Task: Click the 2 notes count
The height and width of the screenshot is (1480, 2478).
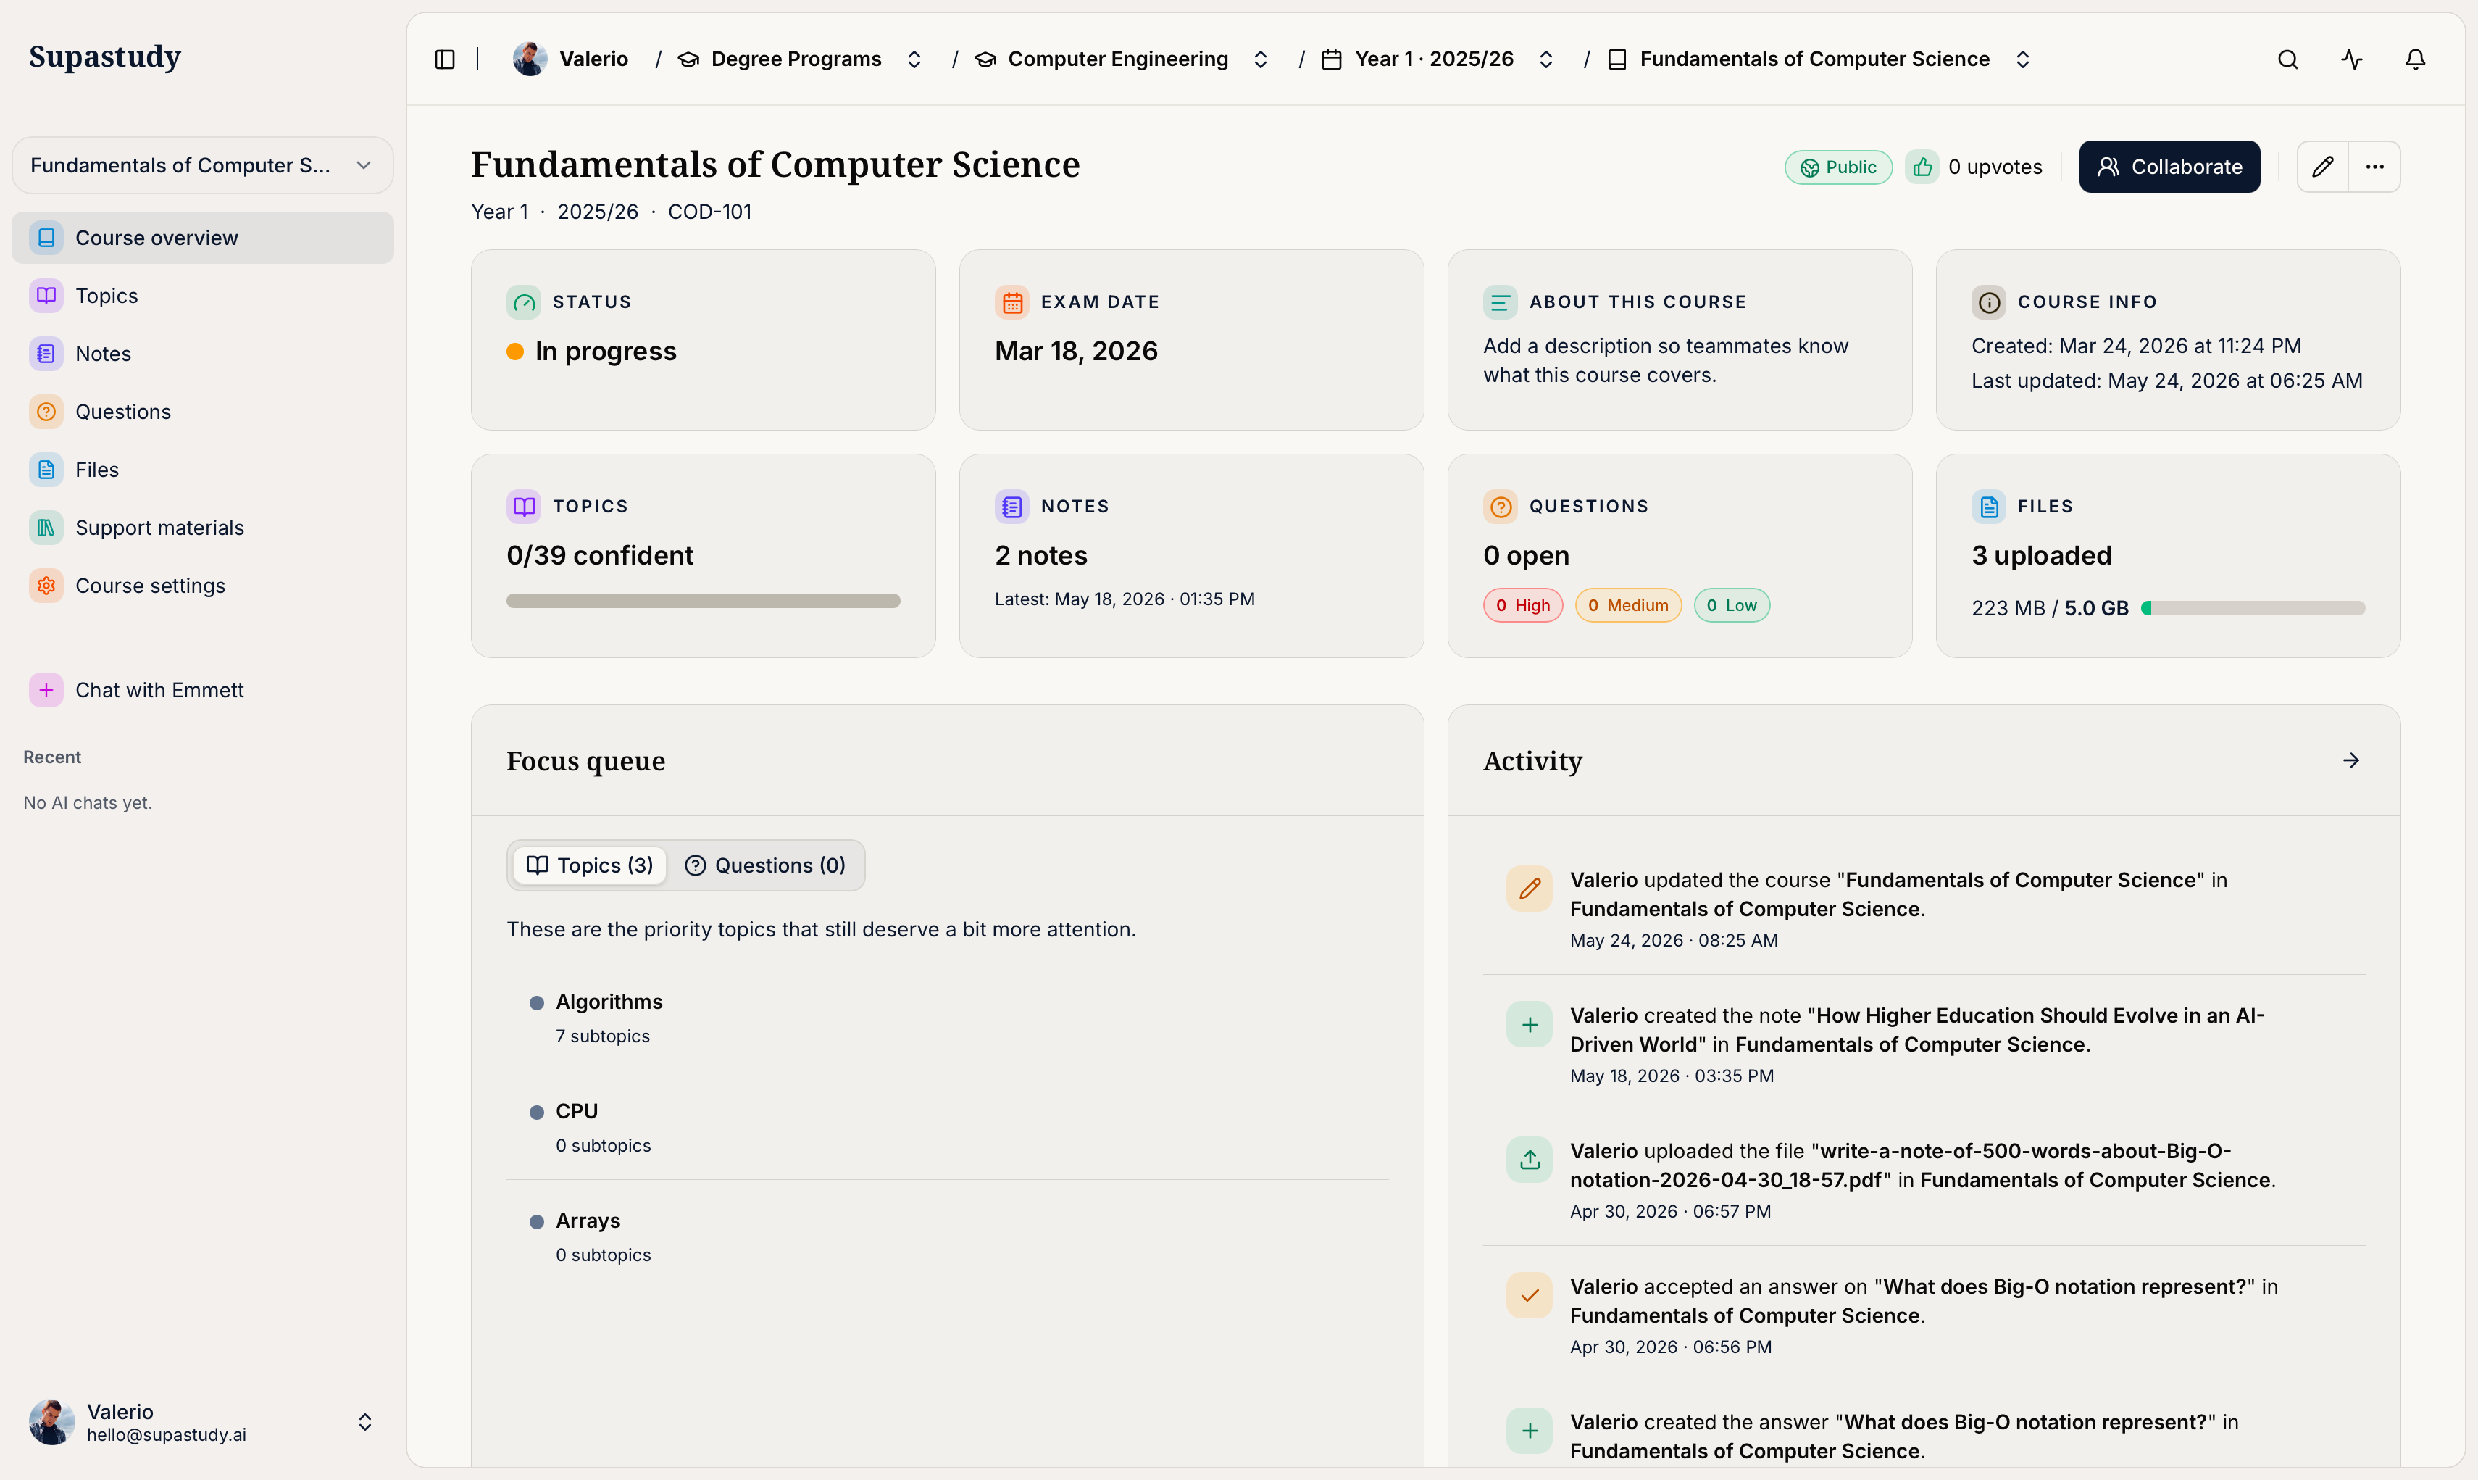Action: tap(1040, 555)
